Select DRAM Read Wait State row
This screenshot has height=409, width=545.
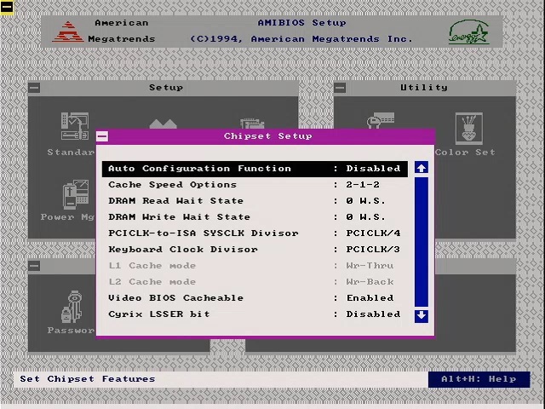pos(255,201)
